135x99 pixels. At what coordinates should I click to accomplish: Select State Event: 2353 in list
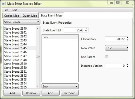(x=20, y=80)
